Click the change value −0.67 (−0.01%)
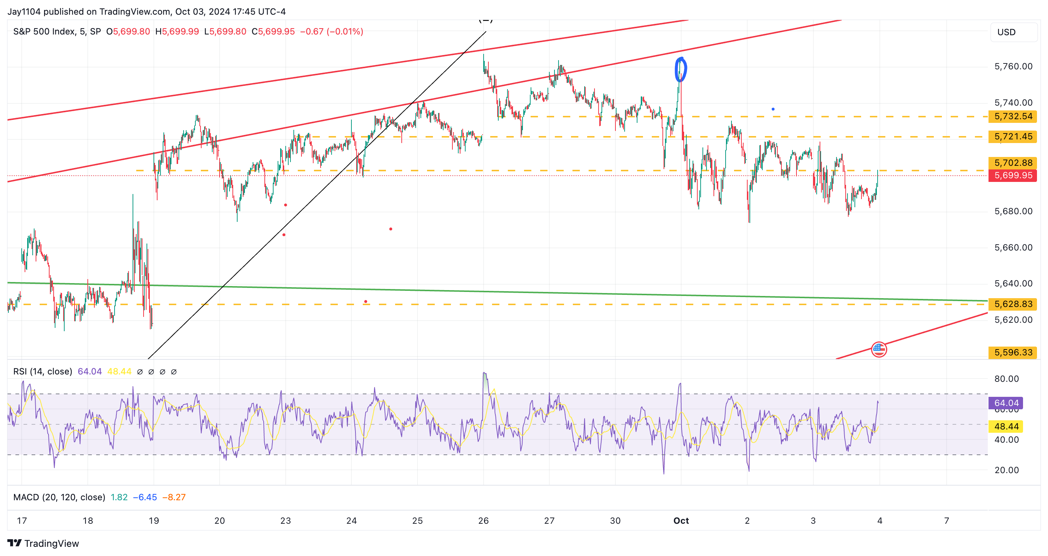This screenshot has width=1048, height=556. pos(332,31)
